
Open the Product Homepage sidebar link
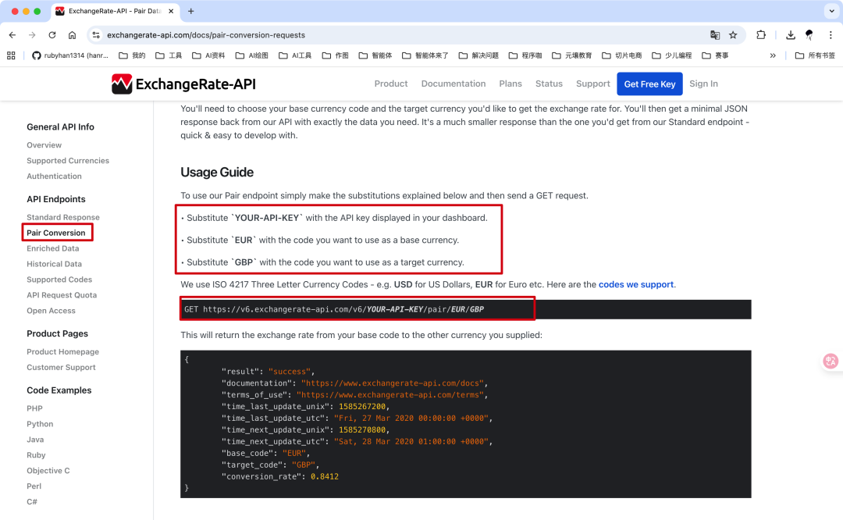pyautogui.click(x=63, y=351)
